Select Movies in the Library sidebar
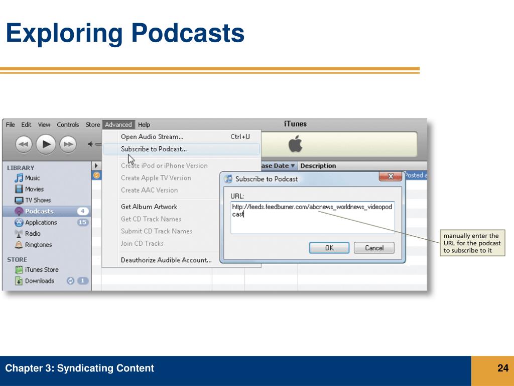 (47, 189)
